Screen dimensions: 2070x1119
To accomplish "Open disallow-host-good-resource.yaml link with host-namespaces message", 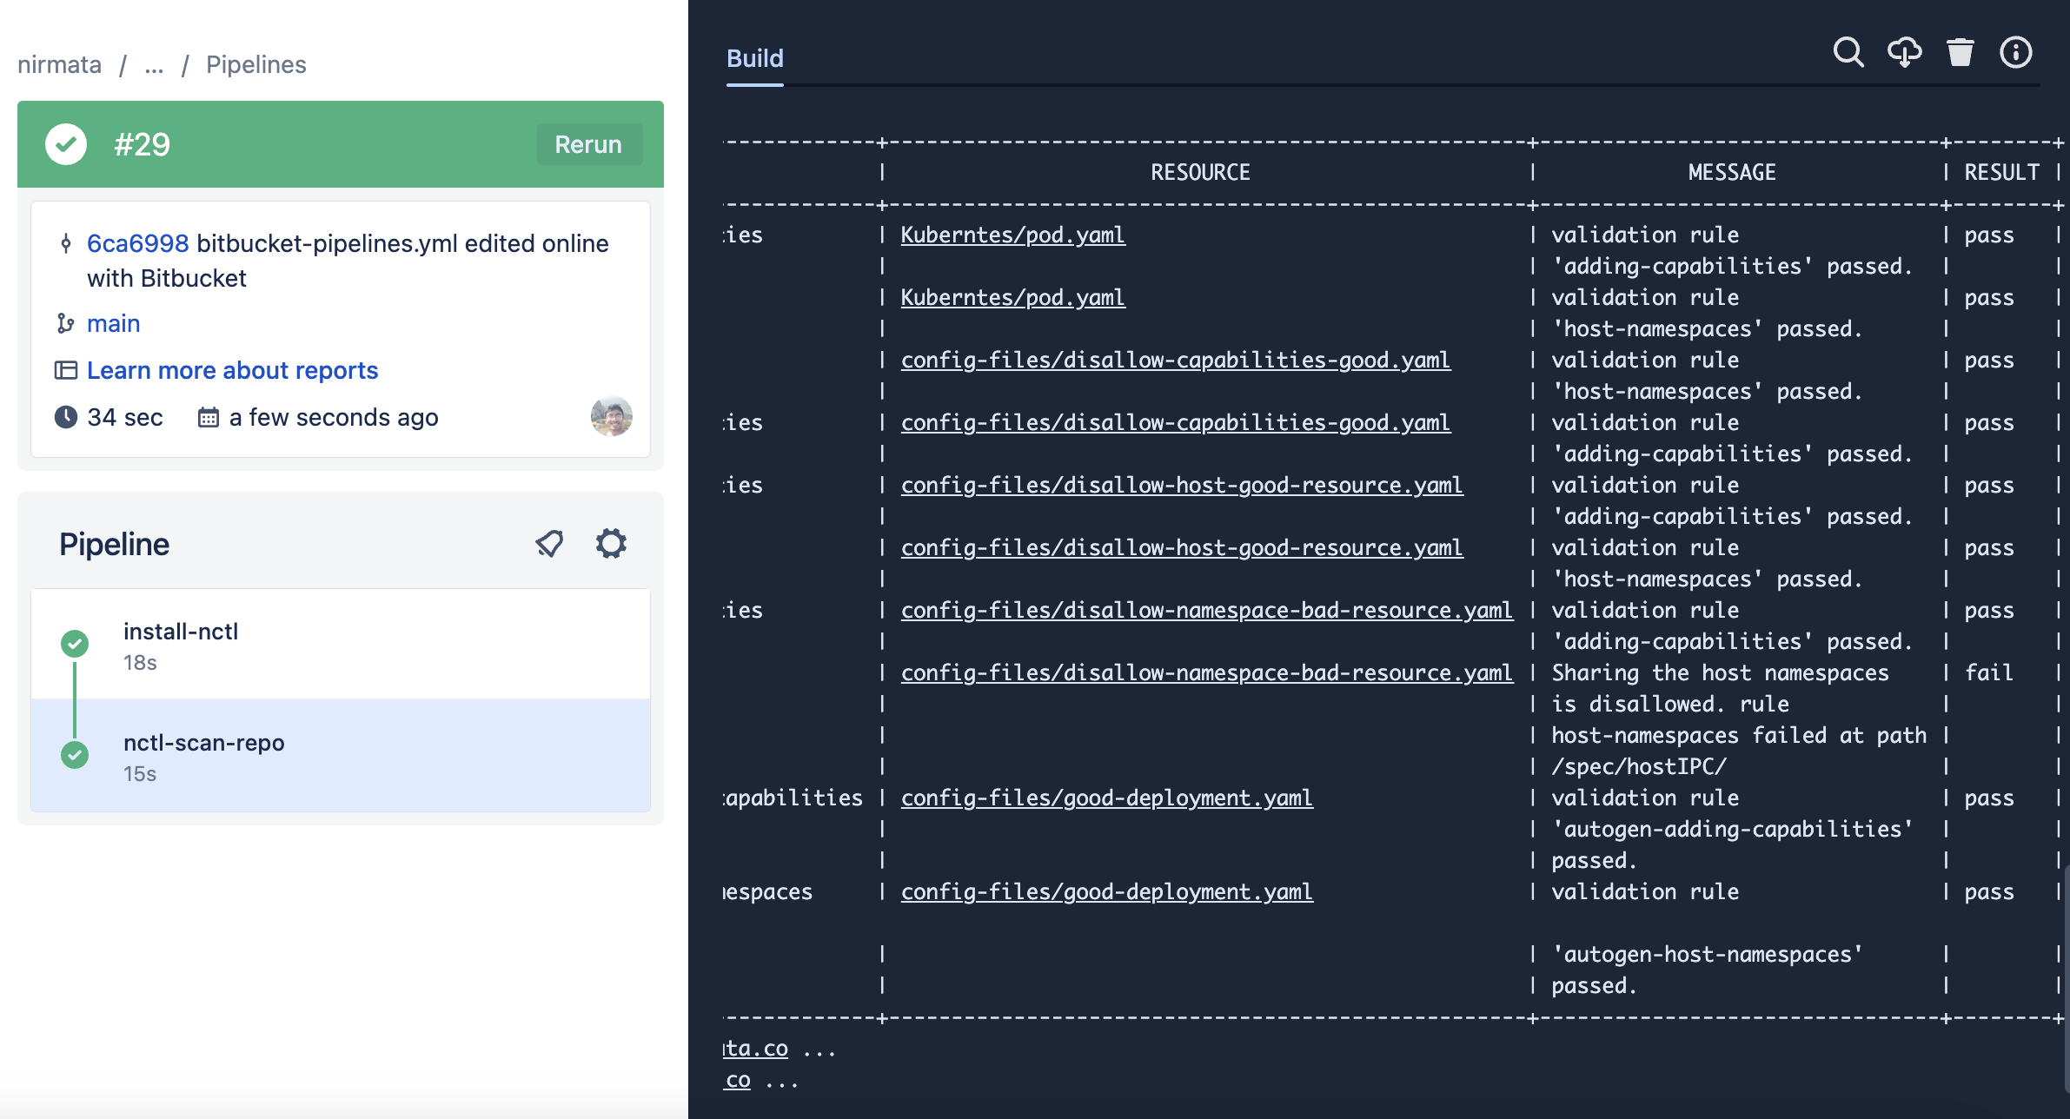I will point(1182,547).
